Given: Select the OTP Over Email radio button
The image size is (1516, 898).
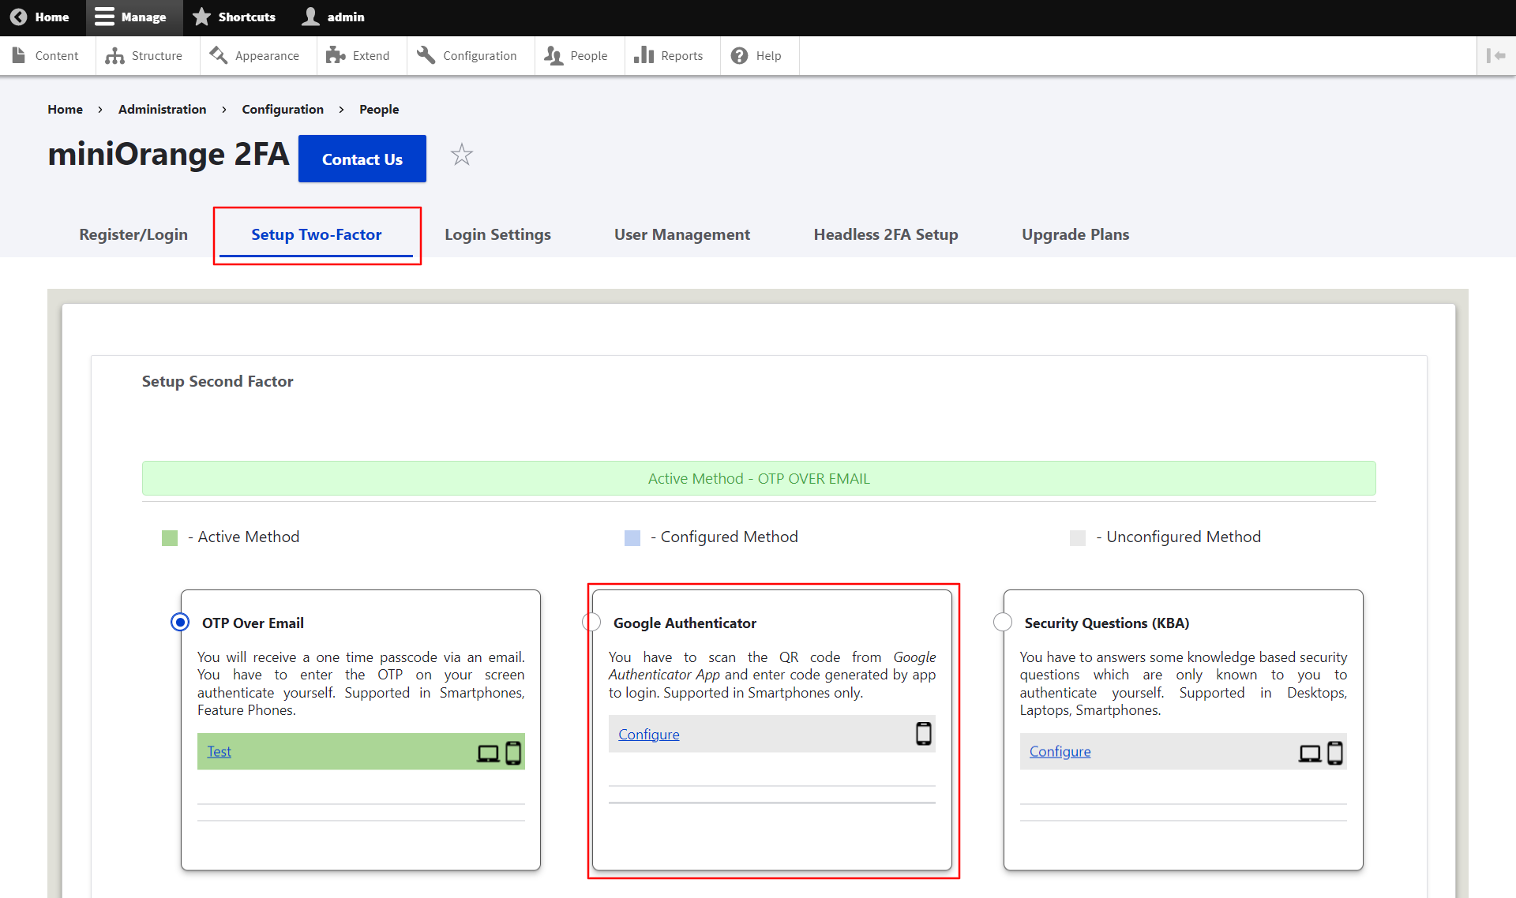Looking at the screenshot, I should (x=180, y=623).
